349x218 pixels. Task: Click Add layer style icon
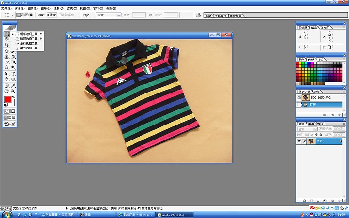305,201
